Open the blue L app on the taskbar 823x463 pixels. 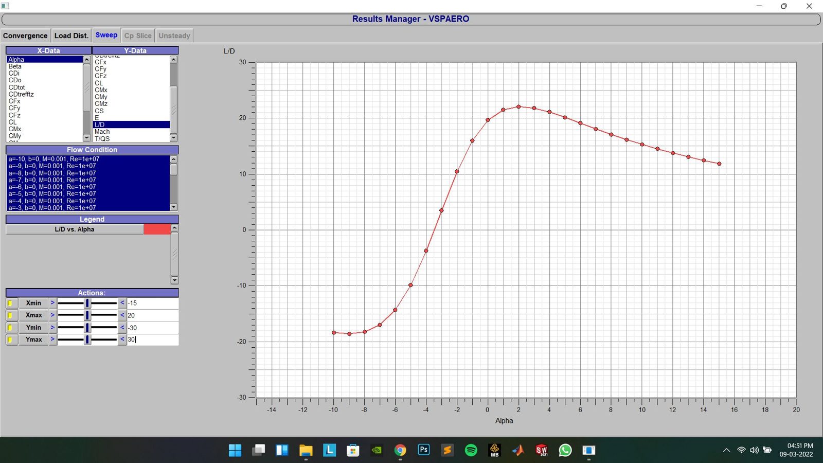(329, 450)
